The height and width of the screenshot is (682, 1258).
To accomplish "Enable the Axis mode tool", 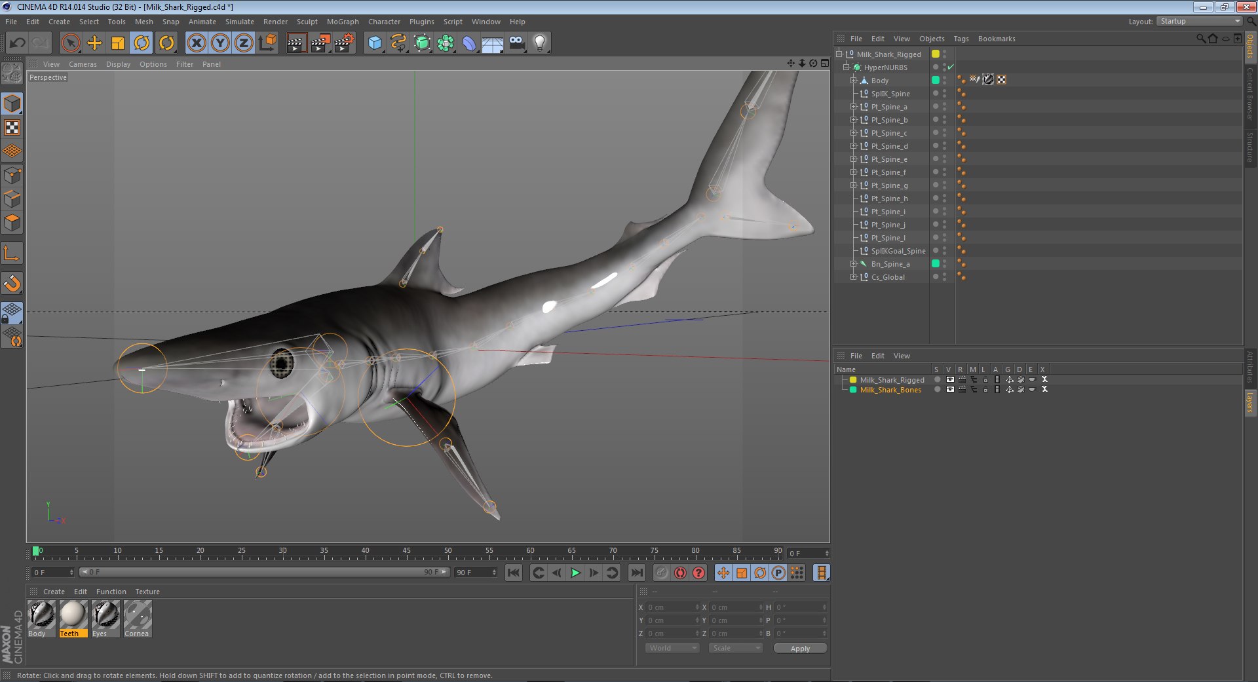I will tap(12, 253).
